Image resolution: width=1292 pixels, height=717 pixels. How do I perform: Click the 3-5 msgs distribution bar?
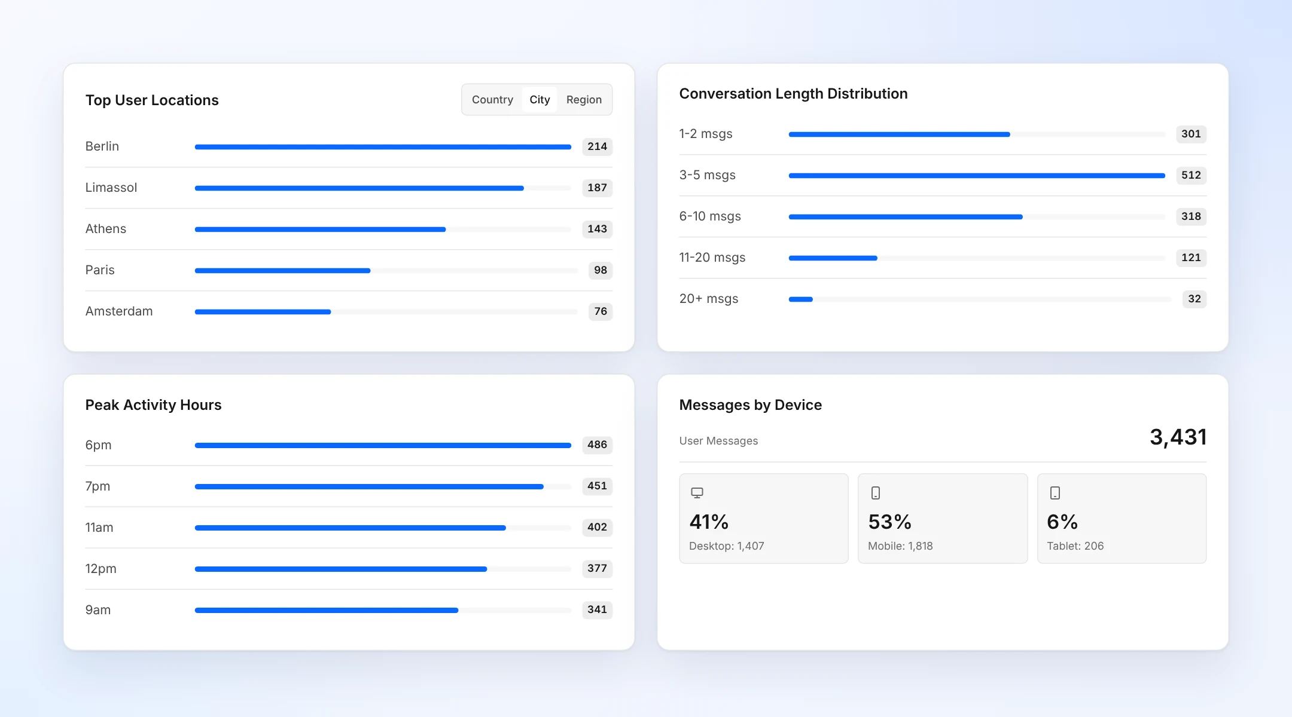pos(977,176)
